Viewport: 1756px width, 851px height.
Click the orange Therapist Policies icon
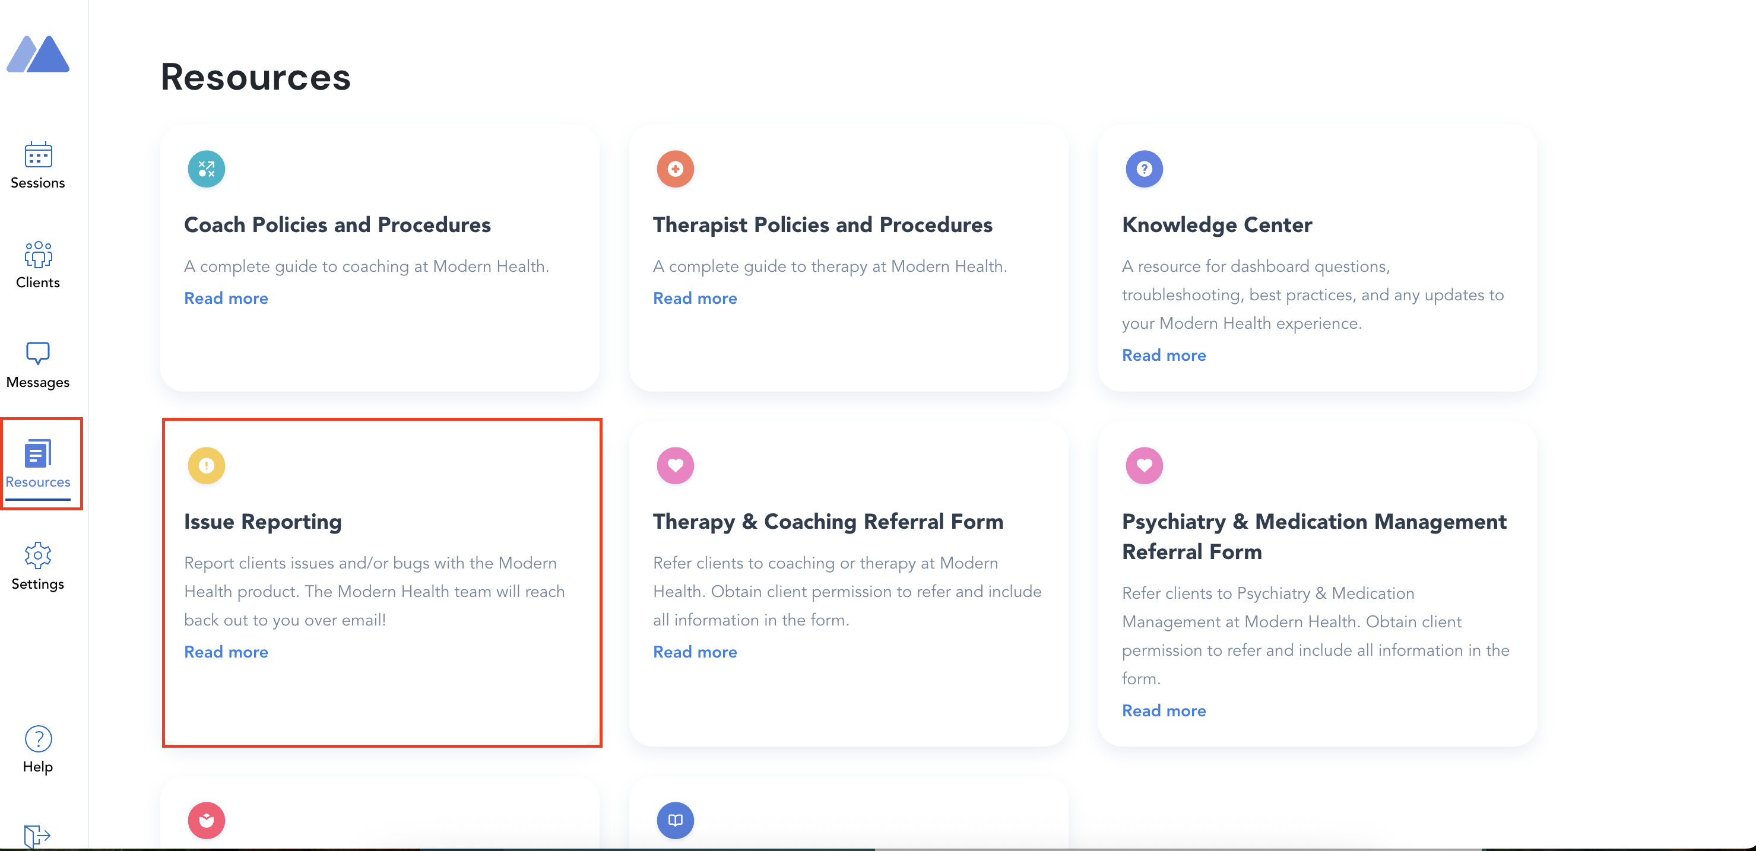(675, 169)
